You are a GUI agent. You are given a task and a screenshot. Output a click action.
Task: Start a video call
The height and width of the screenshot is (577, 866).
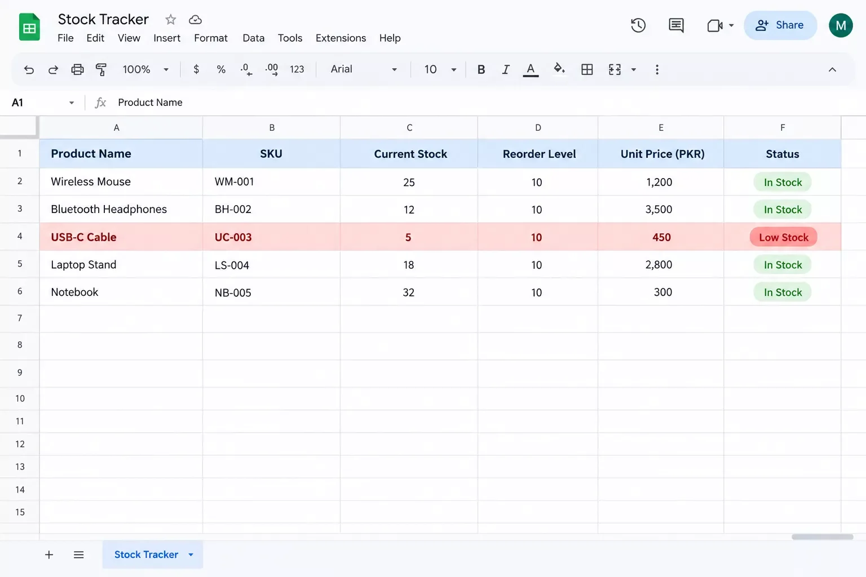point(715,25)
